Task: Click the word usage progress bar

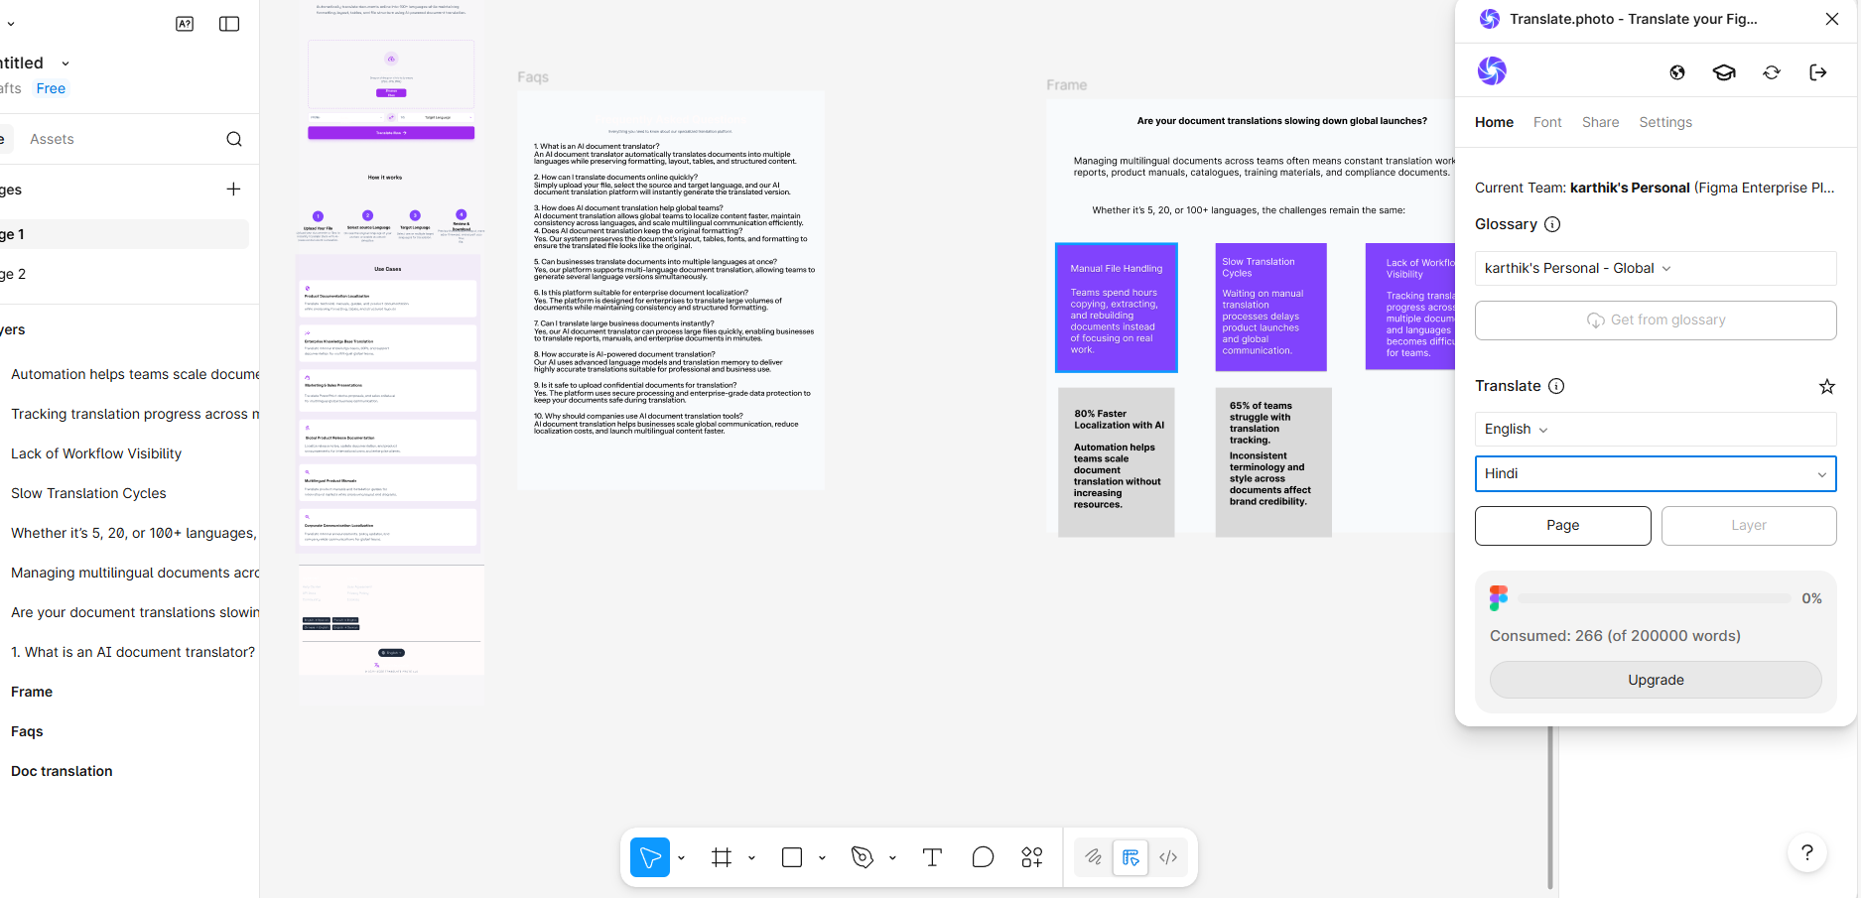Action: click(1655, 598)
